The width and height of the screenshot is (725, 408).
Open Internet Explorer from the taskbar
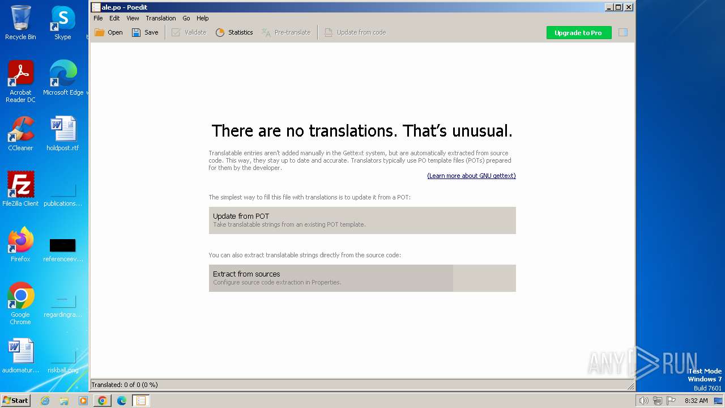point(45,401)
